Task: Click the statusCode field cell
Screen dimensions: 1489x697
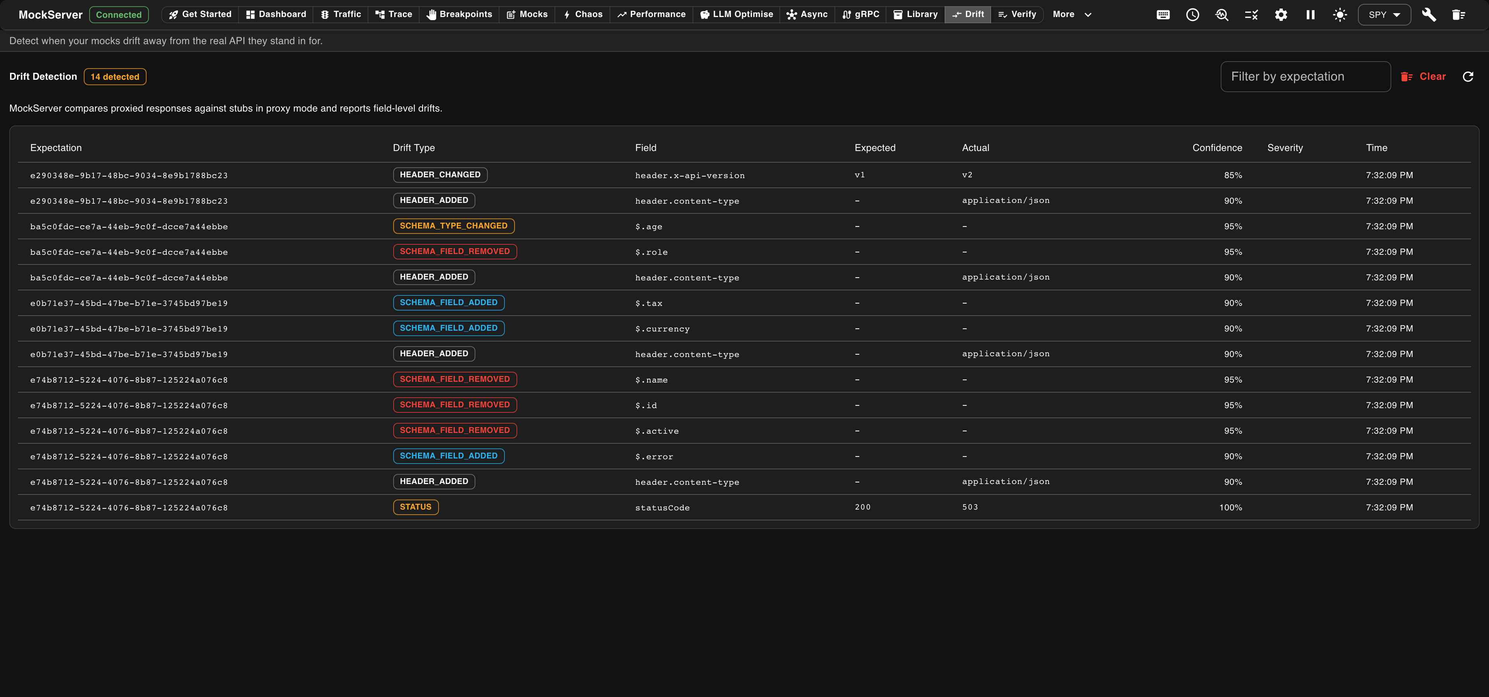Action: tap(662, 508)
